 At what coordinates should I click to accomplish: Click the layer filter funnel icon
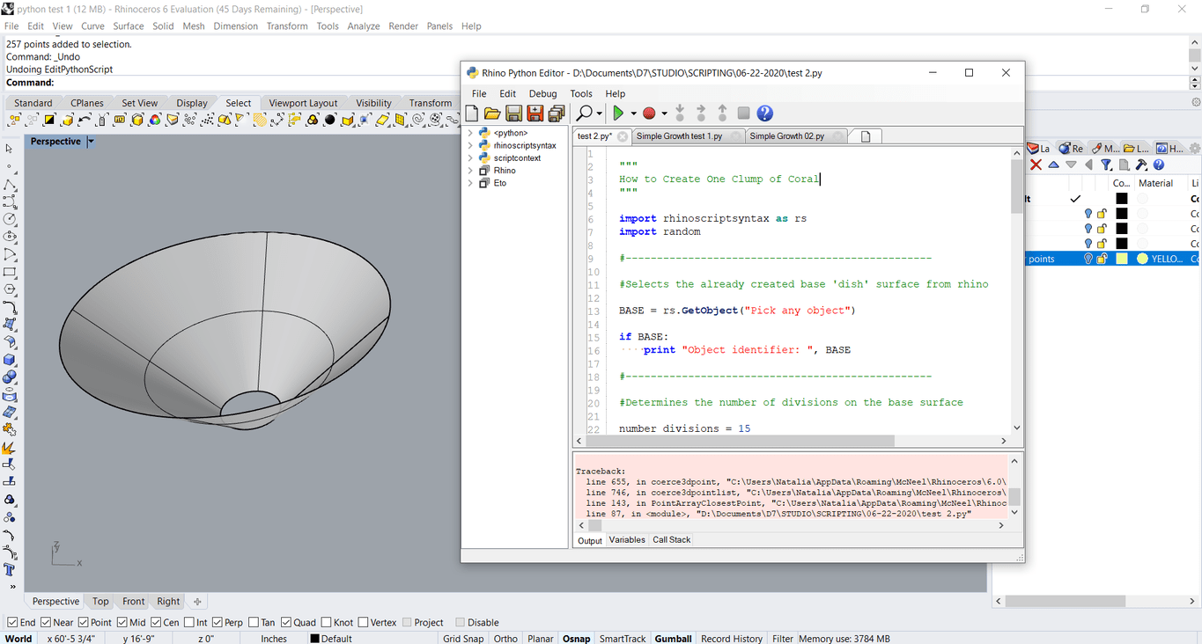pos(1106,165)
